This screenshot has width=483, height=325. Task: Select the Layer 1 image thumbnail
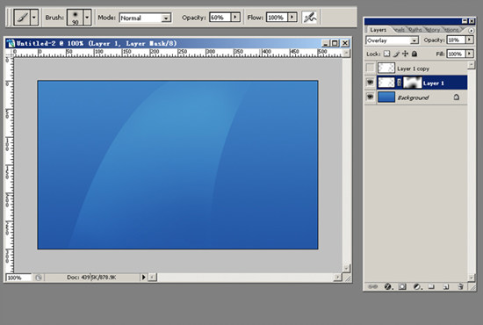click(x=386, y=83)
